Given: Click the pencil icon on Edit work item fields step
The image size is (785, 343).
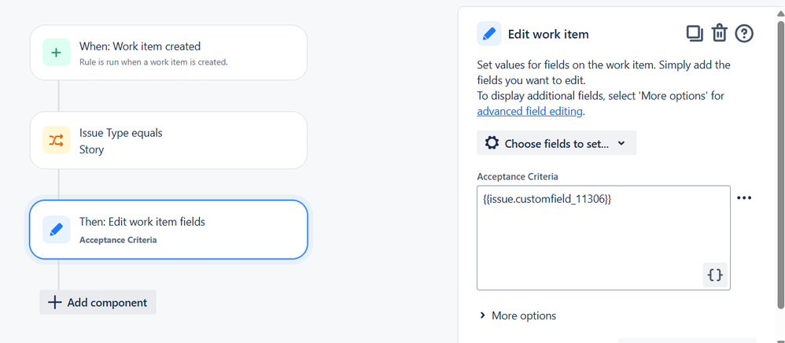Looking at the screenshot, I should (56, 229).
